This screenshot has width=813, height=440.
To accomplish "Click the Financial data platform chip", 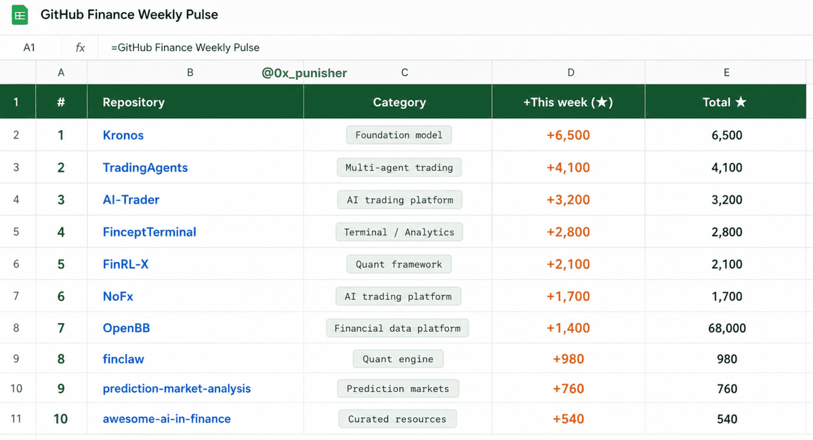I will click(x=398, y=328).
